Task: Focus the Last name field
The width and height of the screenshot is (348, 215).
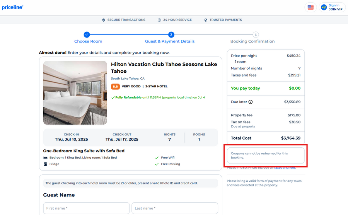Action: coord(174,208)
